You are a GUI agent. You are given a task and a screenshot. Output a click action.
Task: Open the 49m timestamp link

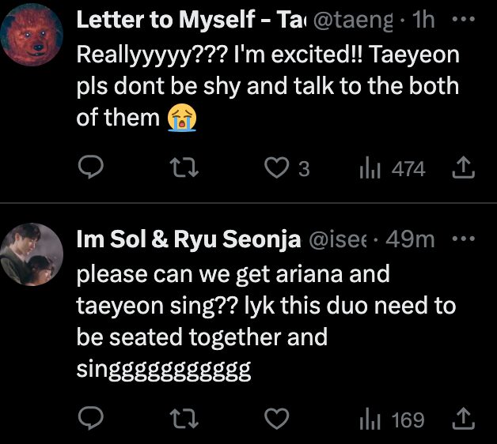(413, 240)
